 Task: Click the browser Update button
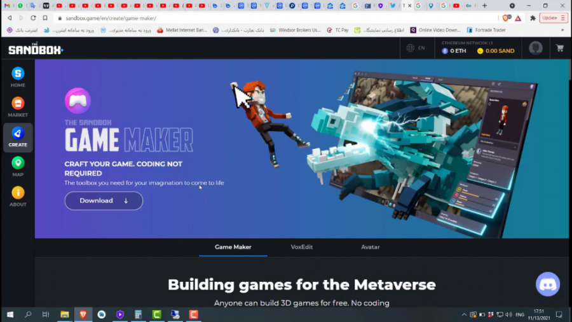pos(553,18)
